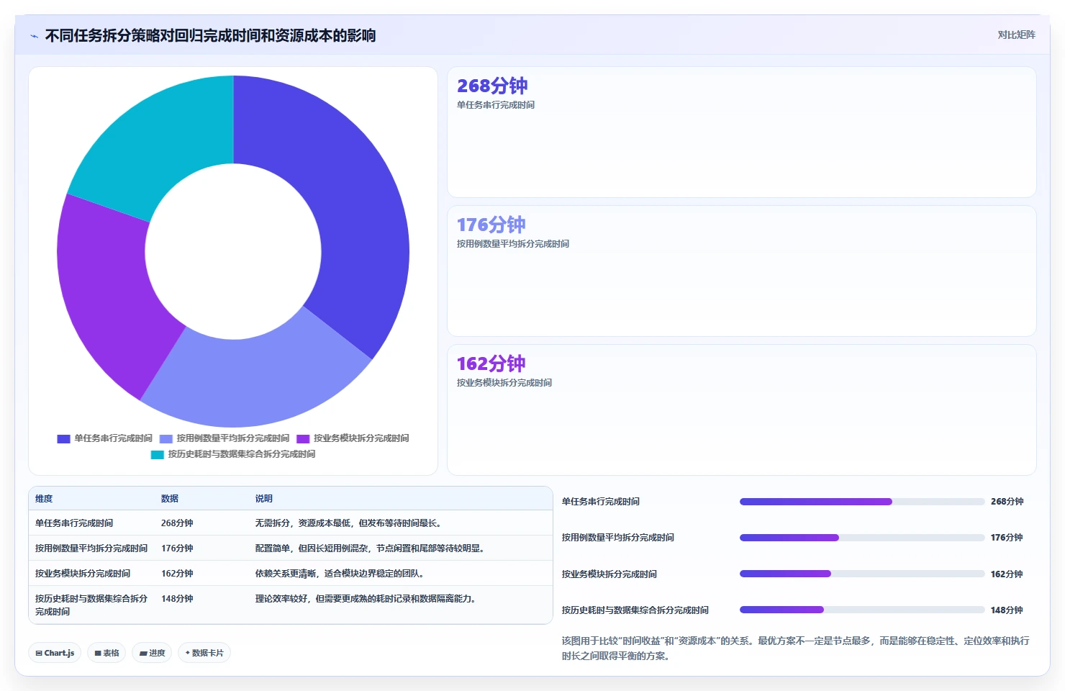Click progress label 按用例数量平均拆分完成时间
Image resolution: width=1065 pixels, height=691 pixels.
coord(618,538)
